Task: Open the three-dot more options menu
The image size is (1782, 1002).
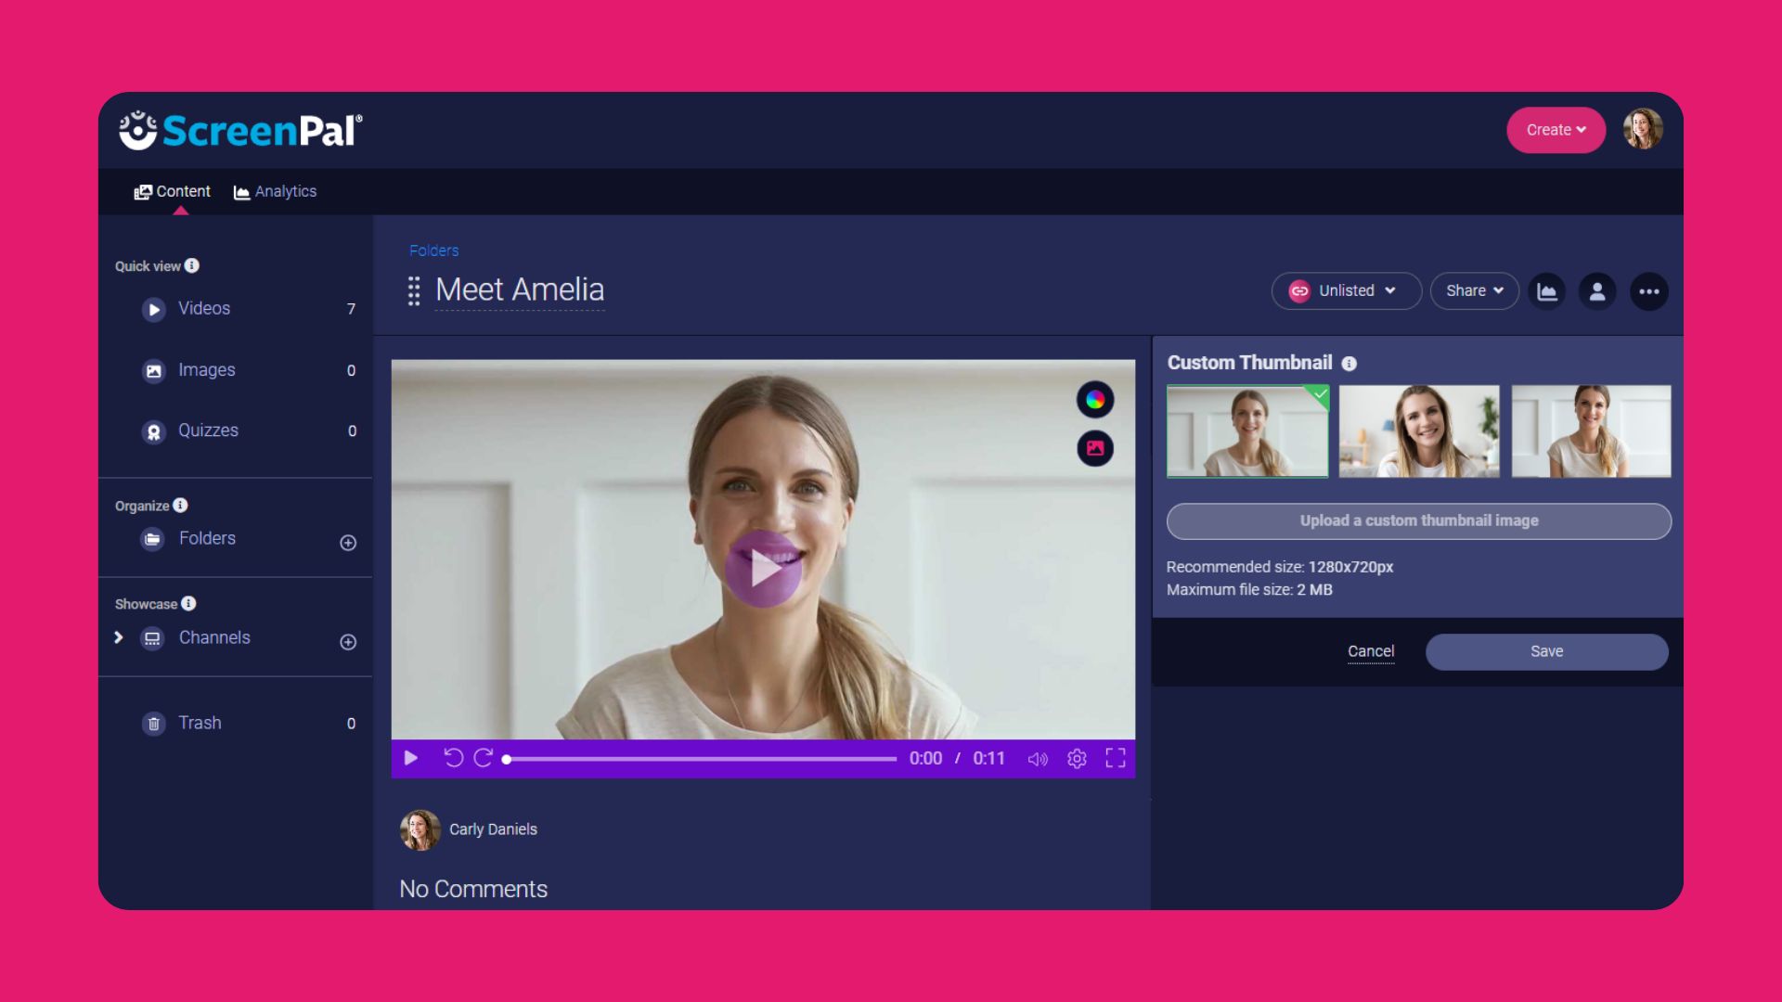Action: click(1648, 291)
